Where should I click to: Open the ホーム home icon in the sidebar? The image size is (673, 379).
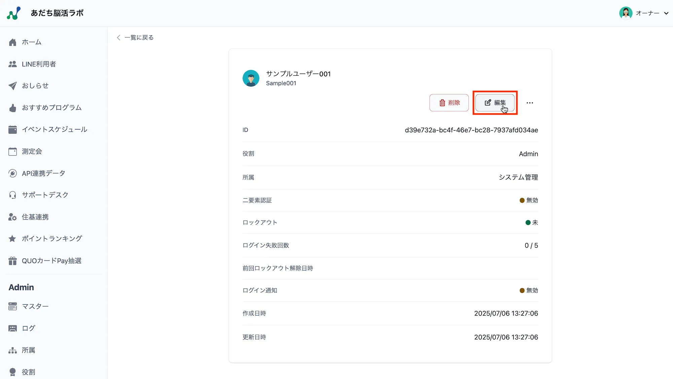(12, 42)
